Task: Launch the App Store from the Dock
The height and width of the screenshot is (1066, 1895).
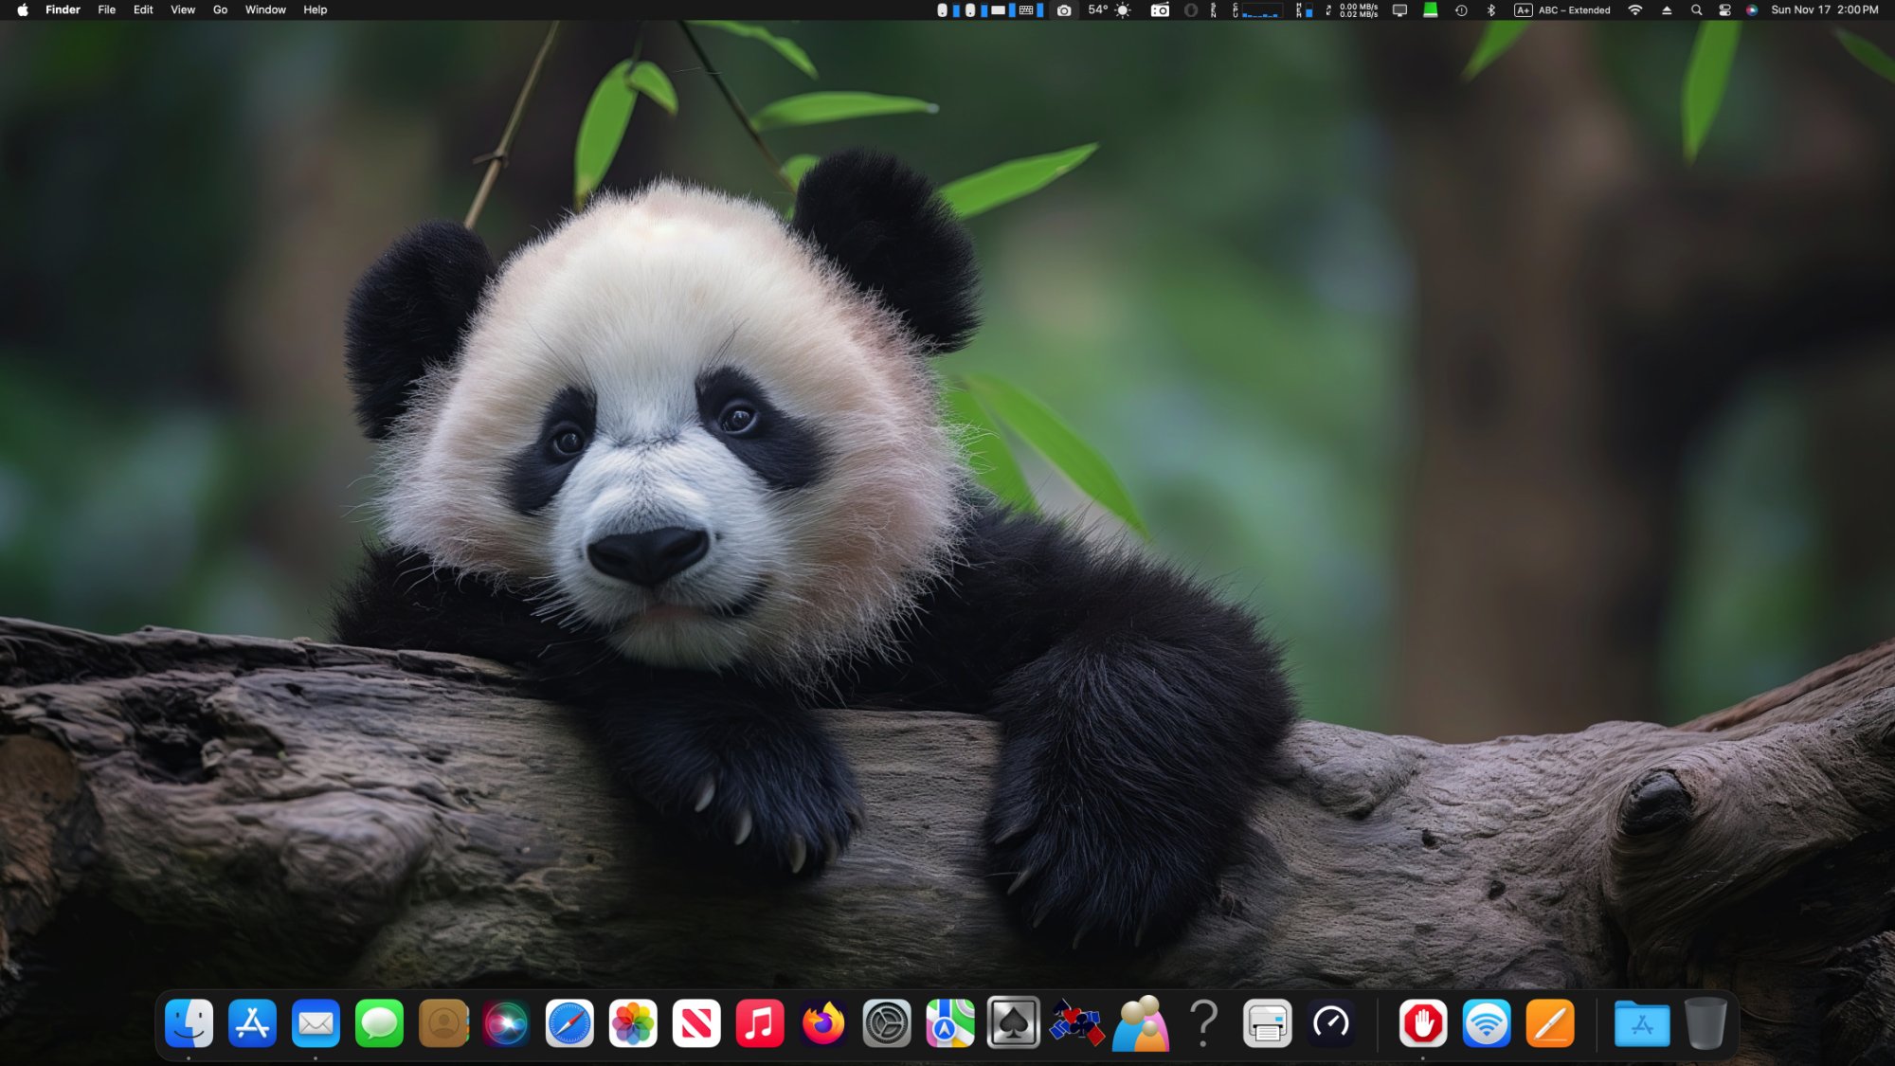Action: (x=252, y=1023)
